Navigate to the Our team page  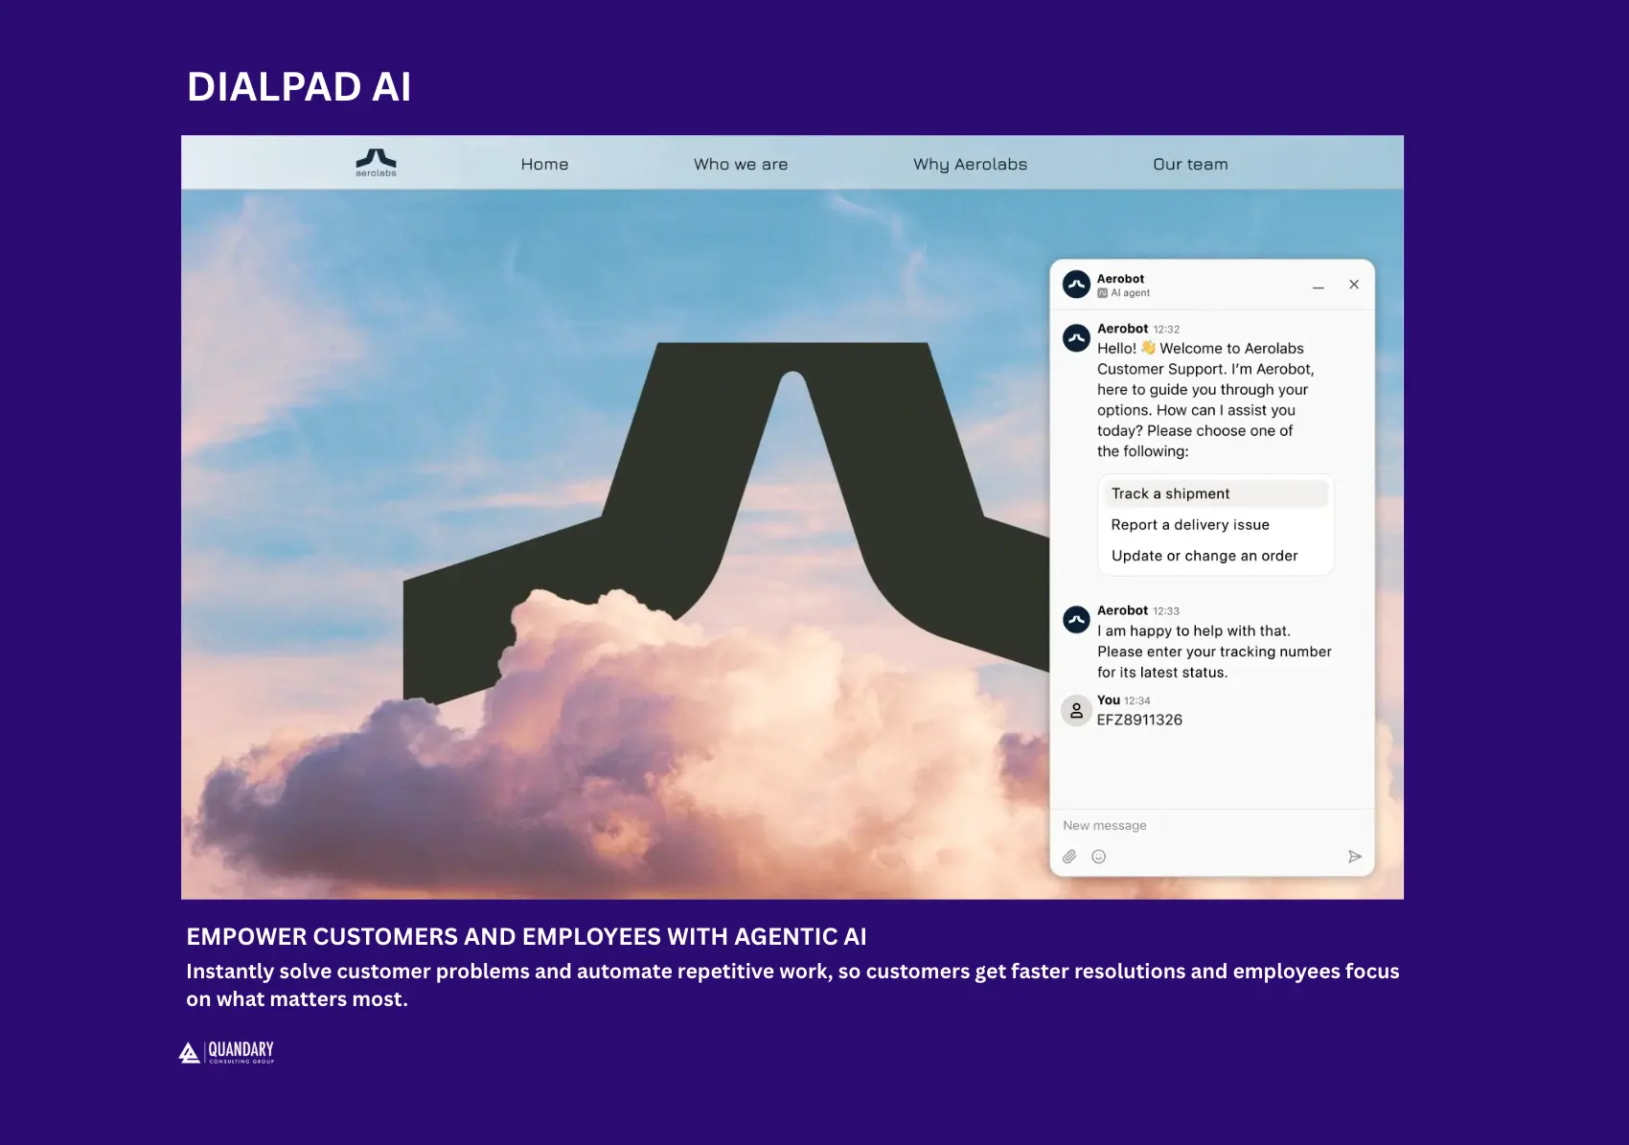pos(1190,164)
